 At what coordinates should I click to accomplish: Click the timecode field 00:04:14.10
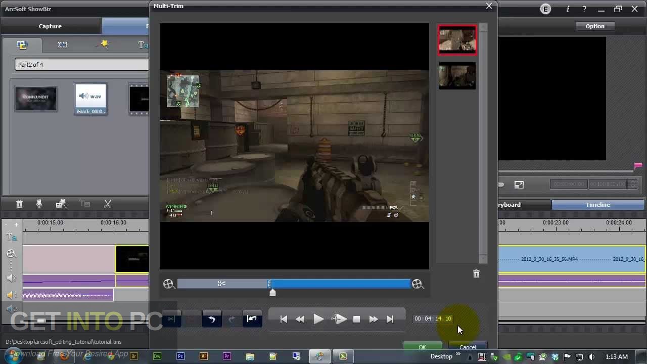click(433, 318)
